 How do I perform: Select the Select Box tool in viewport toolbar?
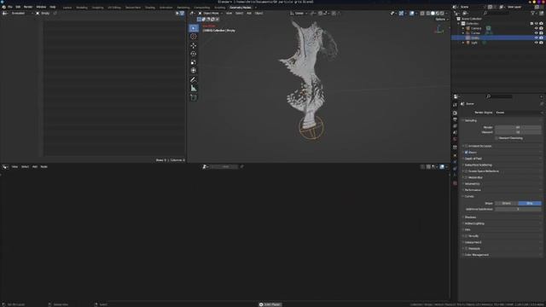[194, 28]
